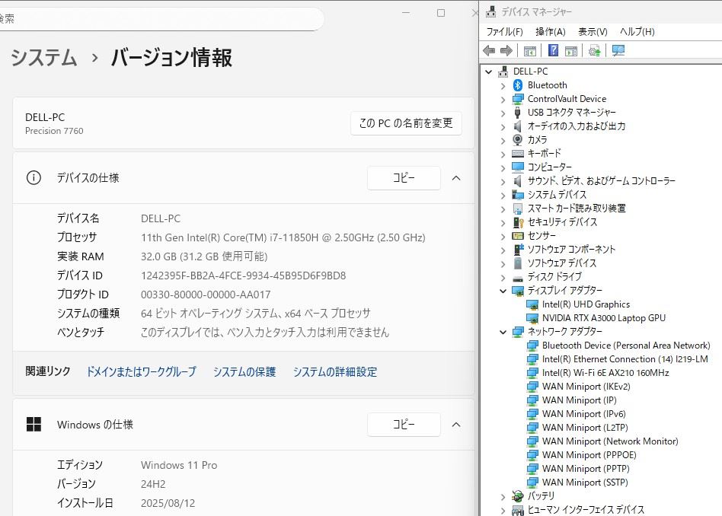Open the ファイル(F) menu

(x=505, y=32)
